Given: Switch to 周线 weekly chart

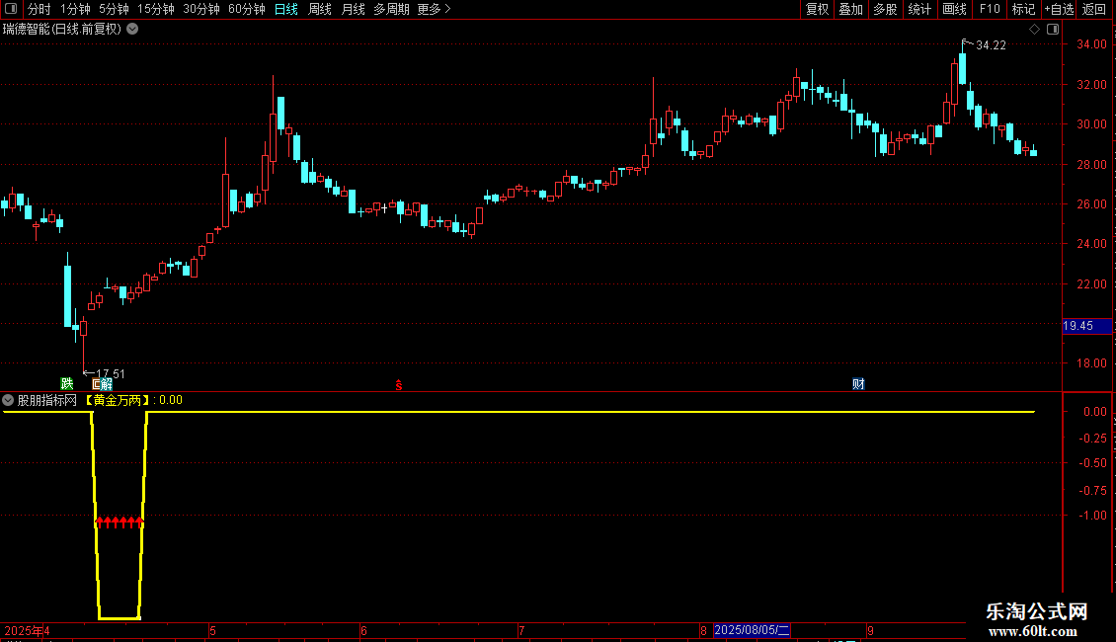Looking at the screenshot, I should coord(320,9).
